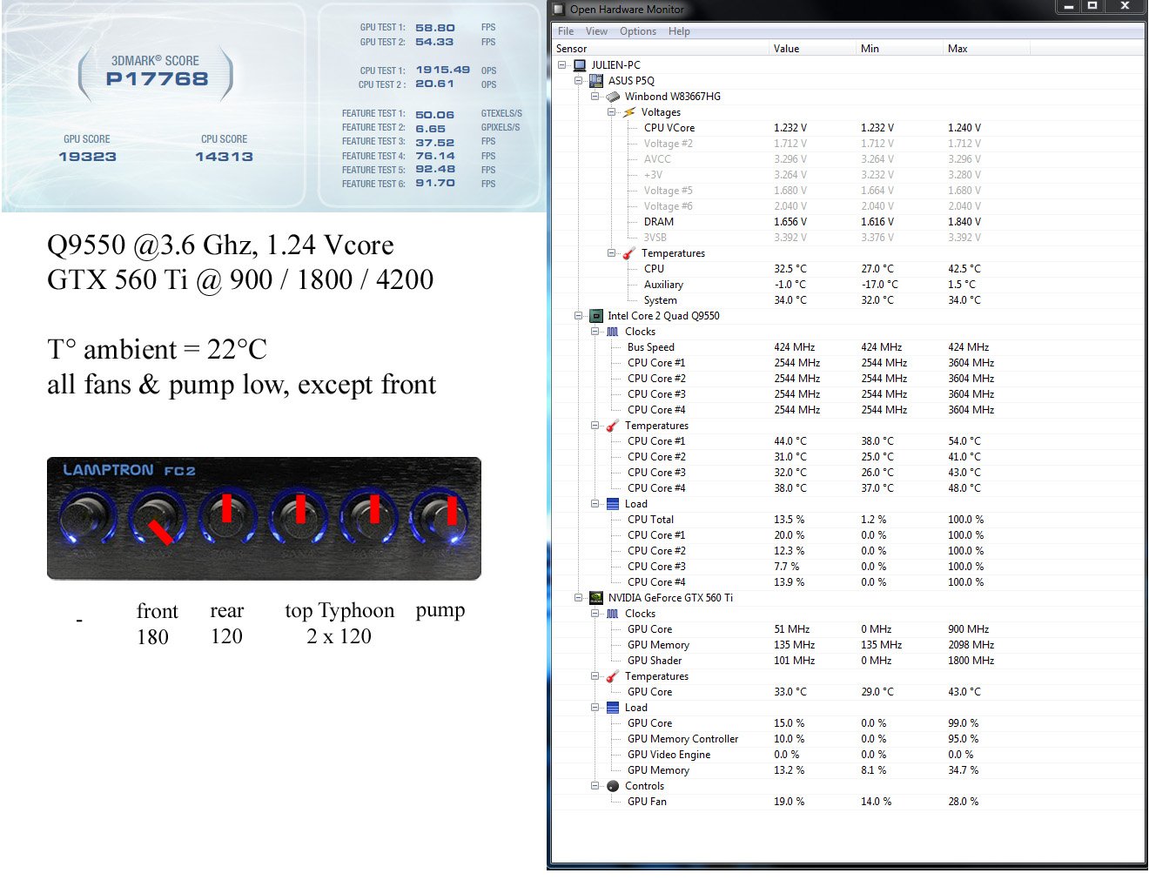Click the Bus Speed value 424 MHz
The width and height of the screenshot is (1149, 880).
pyautogui.click(x=794, y=347)
